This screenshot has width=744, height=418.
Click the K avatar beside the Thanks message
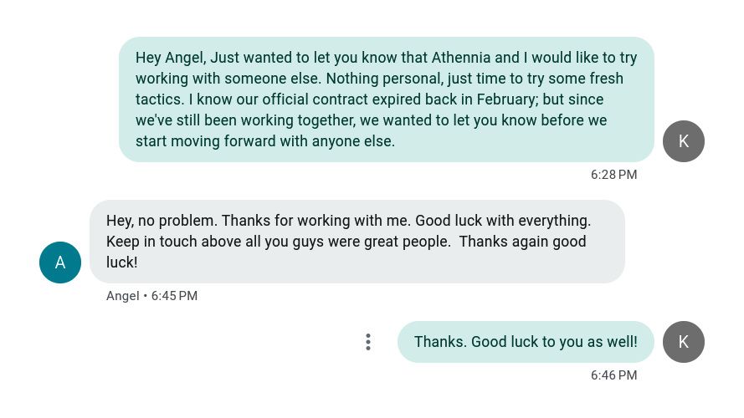(x=683, y=342)
